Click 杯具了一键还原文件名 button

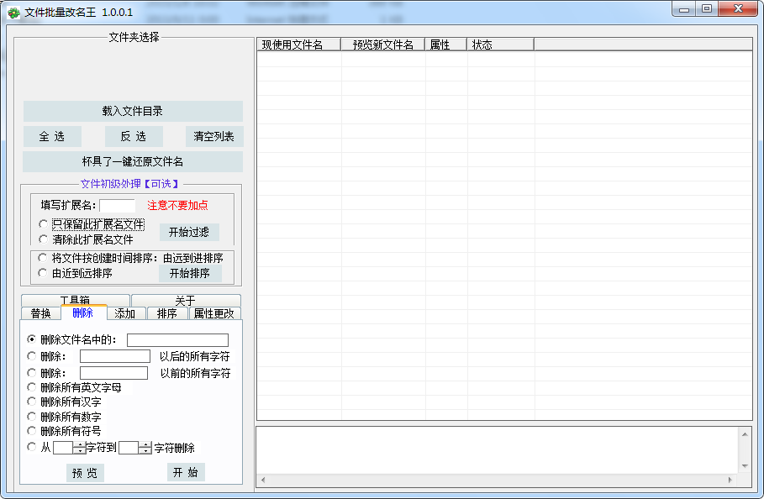point(133,161)
